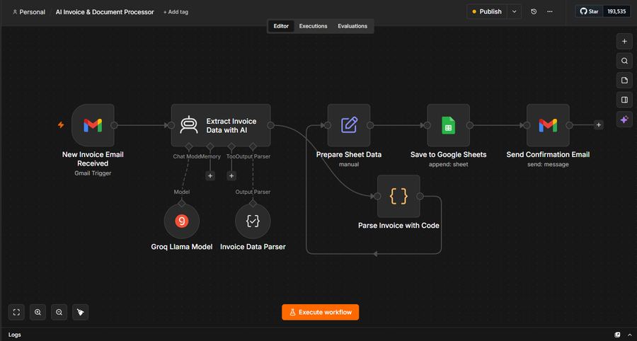The width and height of the screenshot is (637, 341).
Task: Click the orange trigger lightning bolt icon
Action: (61, 125)
